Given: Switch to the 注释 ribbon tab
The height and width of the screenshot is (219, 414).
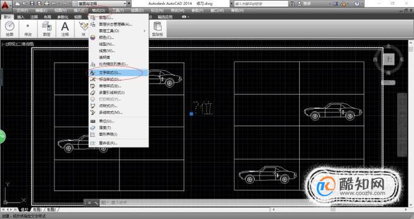Looking at the screenshot, I should [34, 17].
